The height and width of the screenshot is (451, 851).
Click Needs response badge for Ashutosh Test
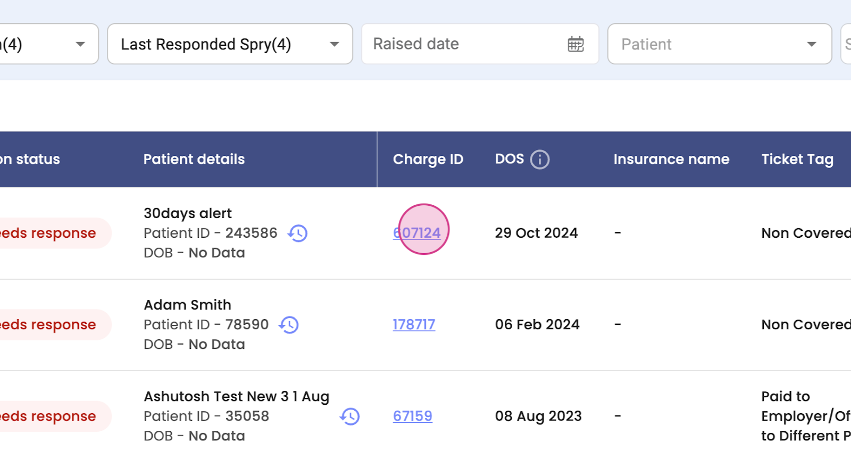[51, 416]
